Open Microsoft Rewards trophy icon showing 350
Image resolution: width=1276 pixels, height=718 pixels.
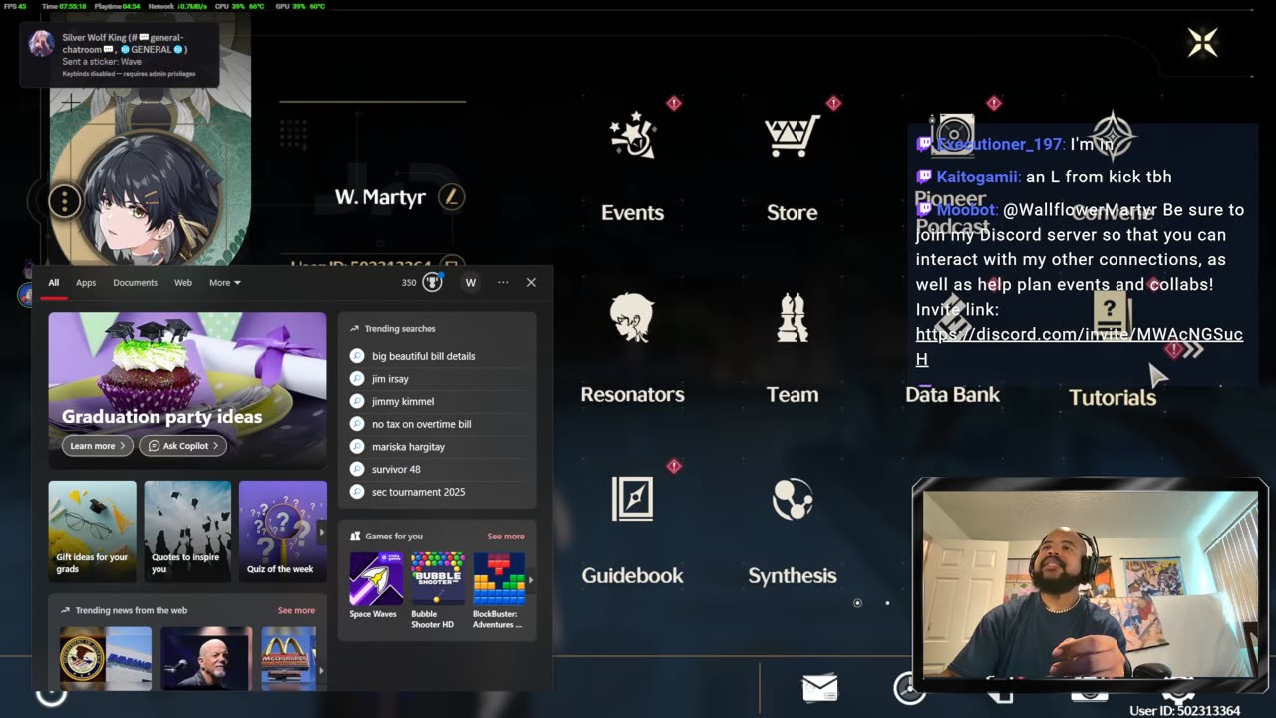(x=432, y=282)
